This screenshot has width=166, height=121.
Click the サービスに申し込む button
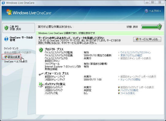tap(147, 39)
